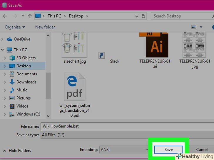Image resolution: width=214 pixels, height=160 pixels.
Task: Expand the OneDrive tree node
Action: coord(2,39)
